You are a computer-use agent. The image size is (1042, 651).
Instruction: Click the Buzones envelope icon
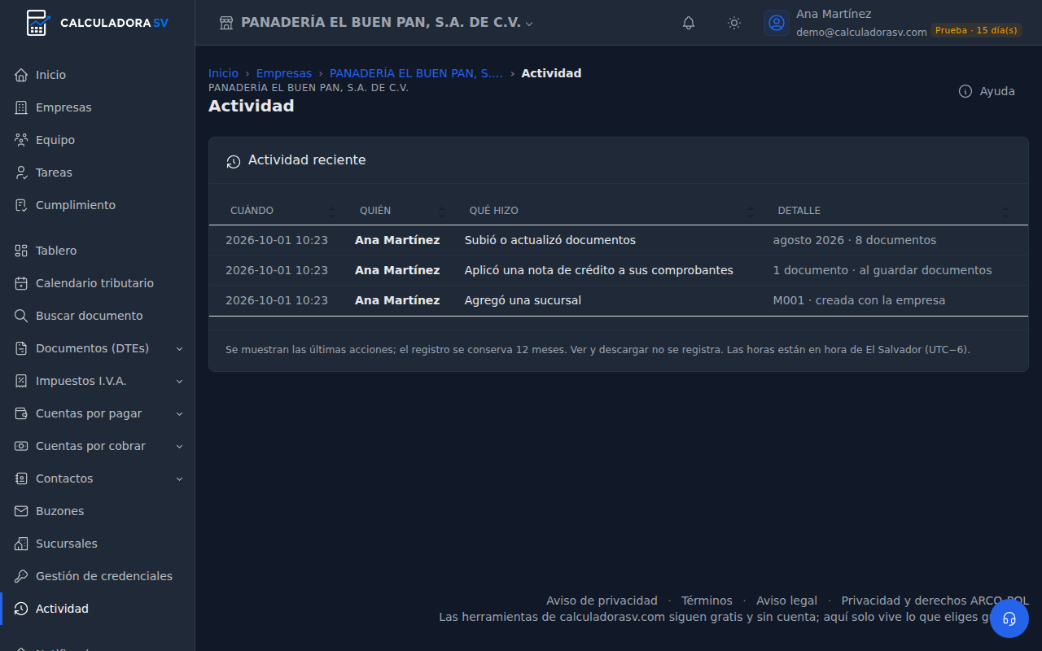point(21,511)
